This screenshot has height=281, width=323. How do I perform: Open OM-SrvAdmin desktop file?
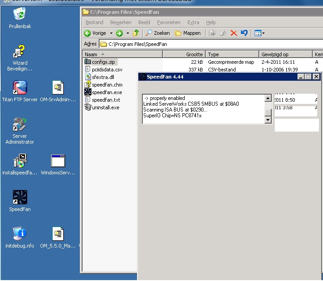click(58, 91)
